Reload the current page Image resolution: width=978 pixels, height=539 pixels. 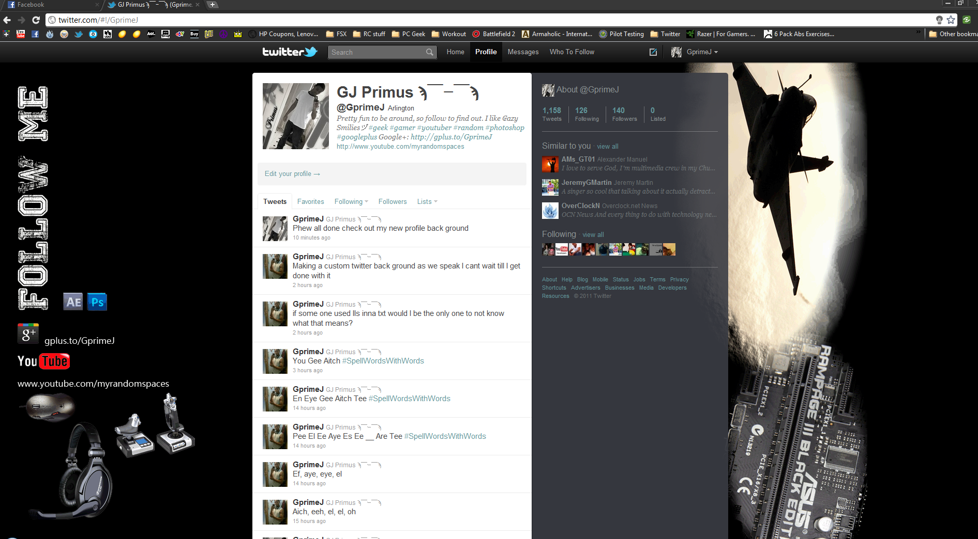pos(36,20)
